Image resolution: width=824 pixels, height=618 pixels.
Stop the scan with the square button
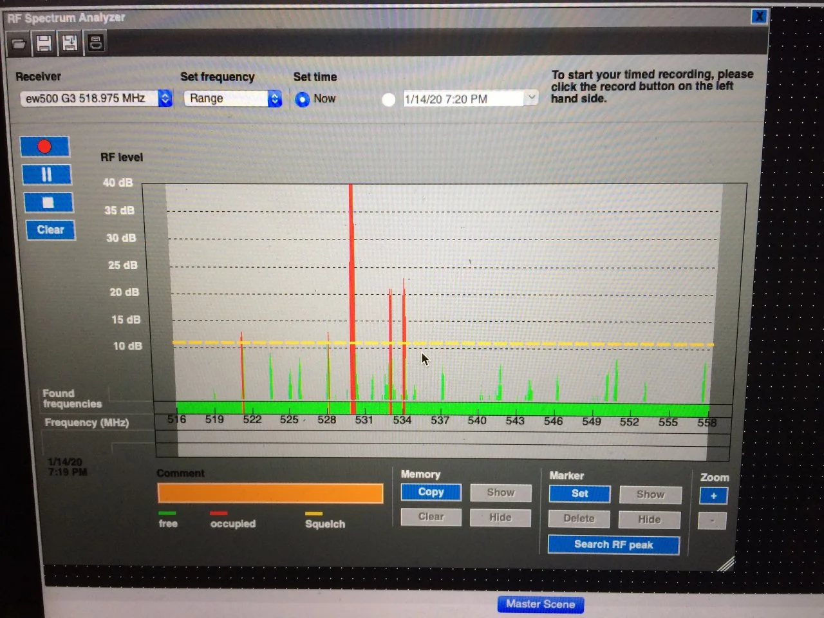click(x=48, y=203)
